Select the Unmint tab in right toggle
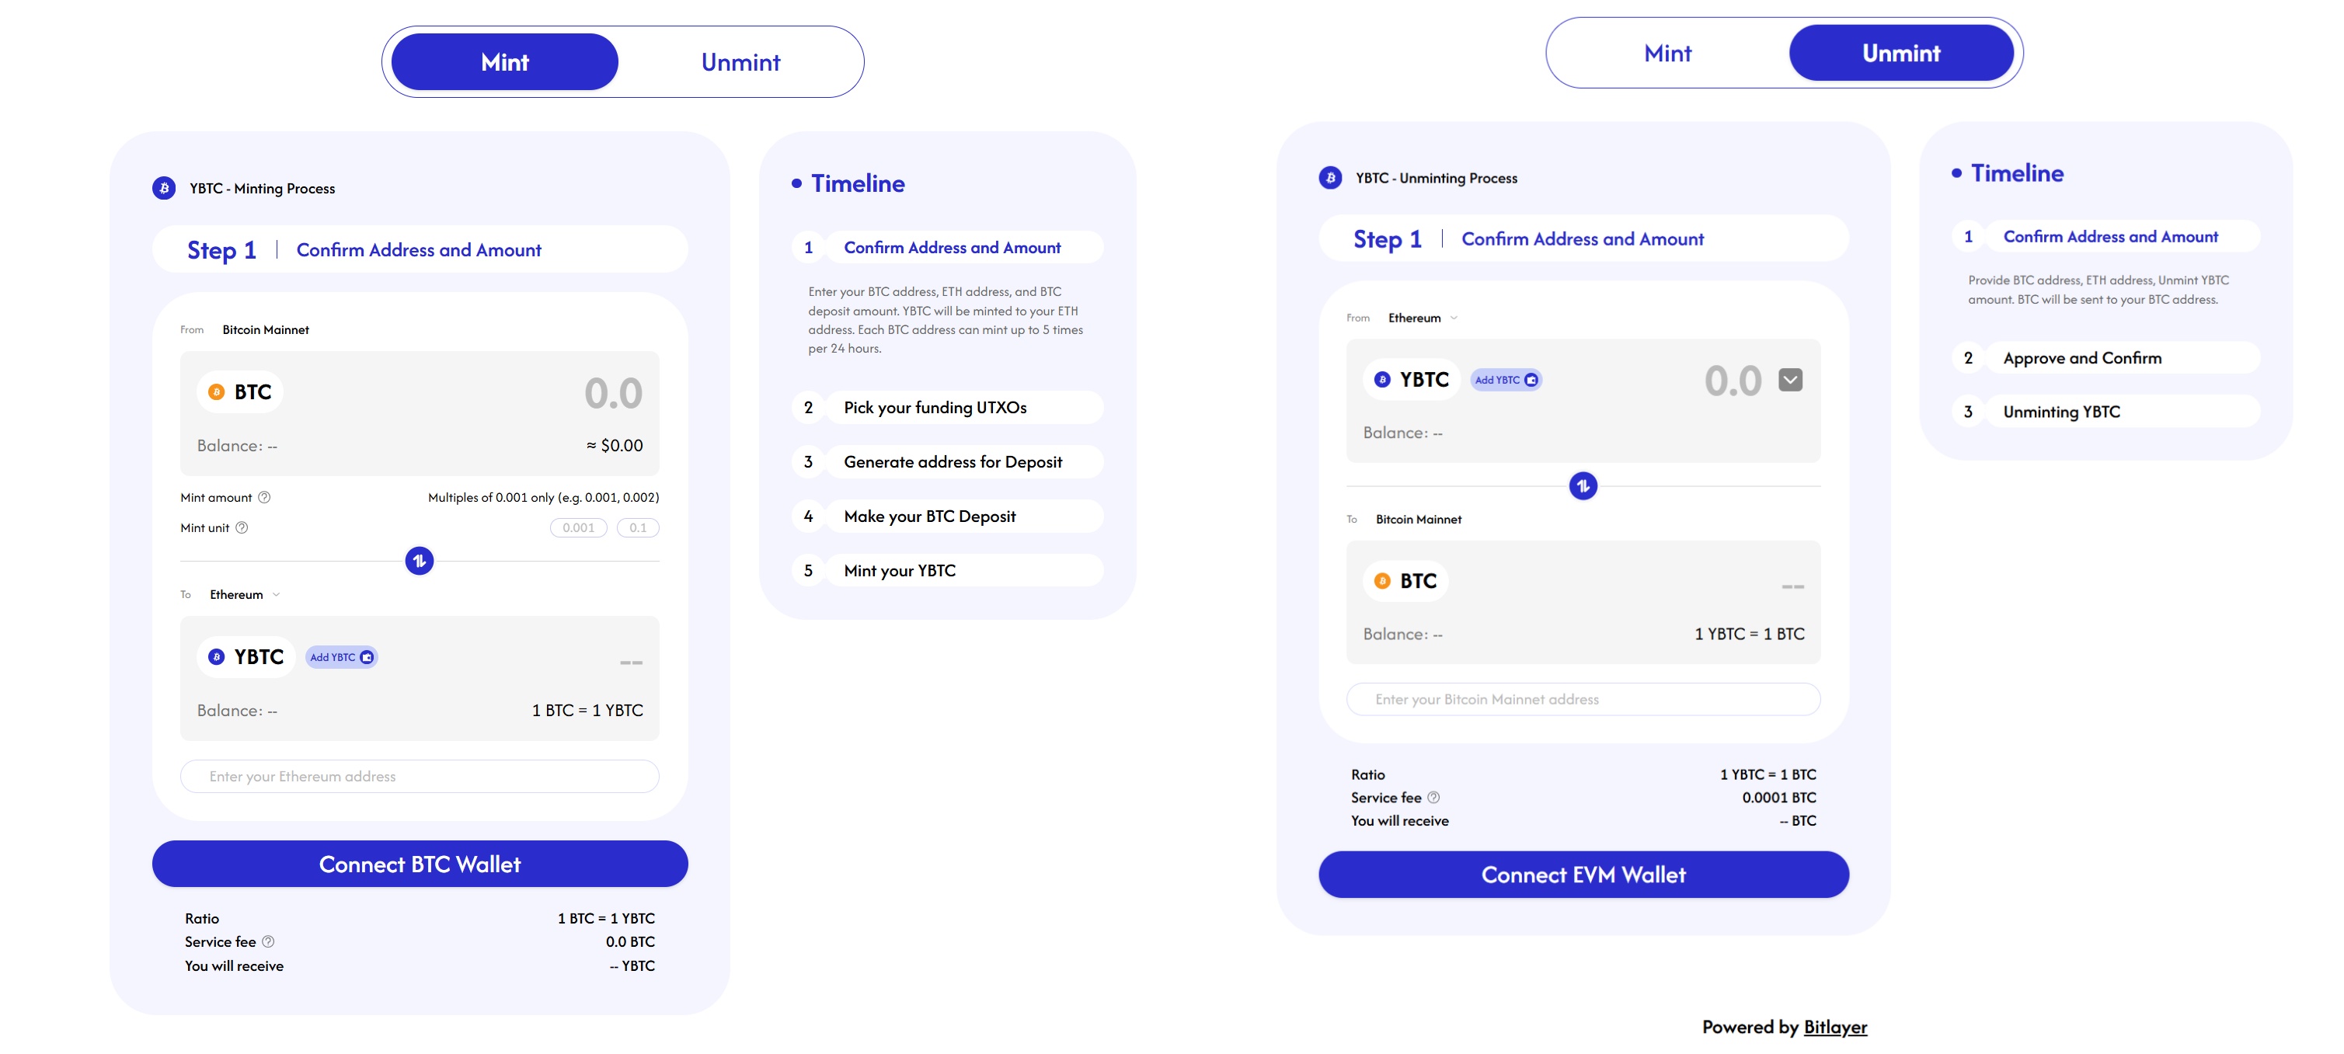2344x1054 pixels. point(1900,54)
